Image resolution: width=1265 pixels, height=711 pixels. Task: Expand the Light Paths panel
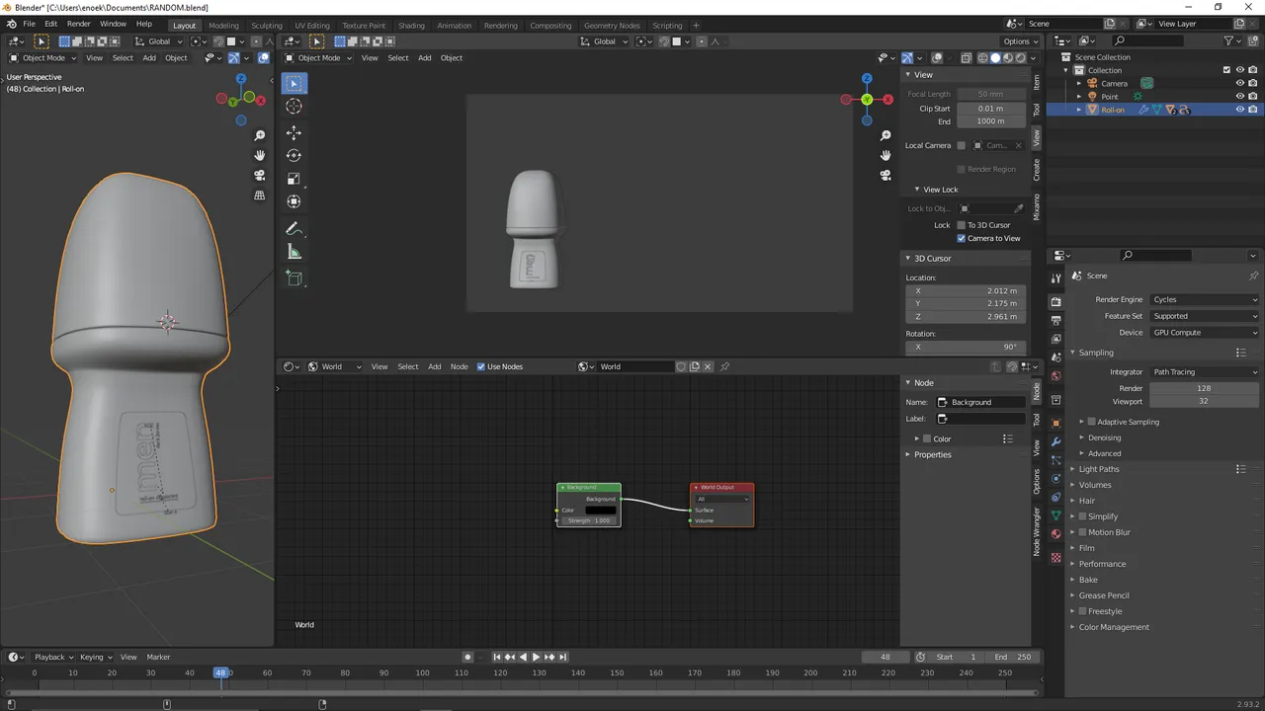click(x=1098, y=469)
